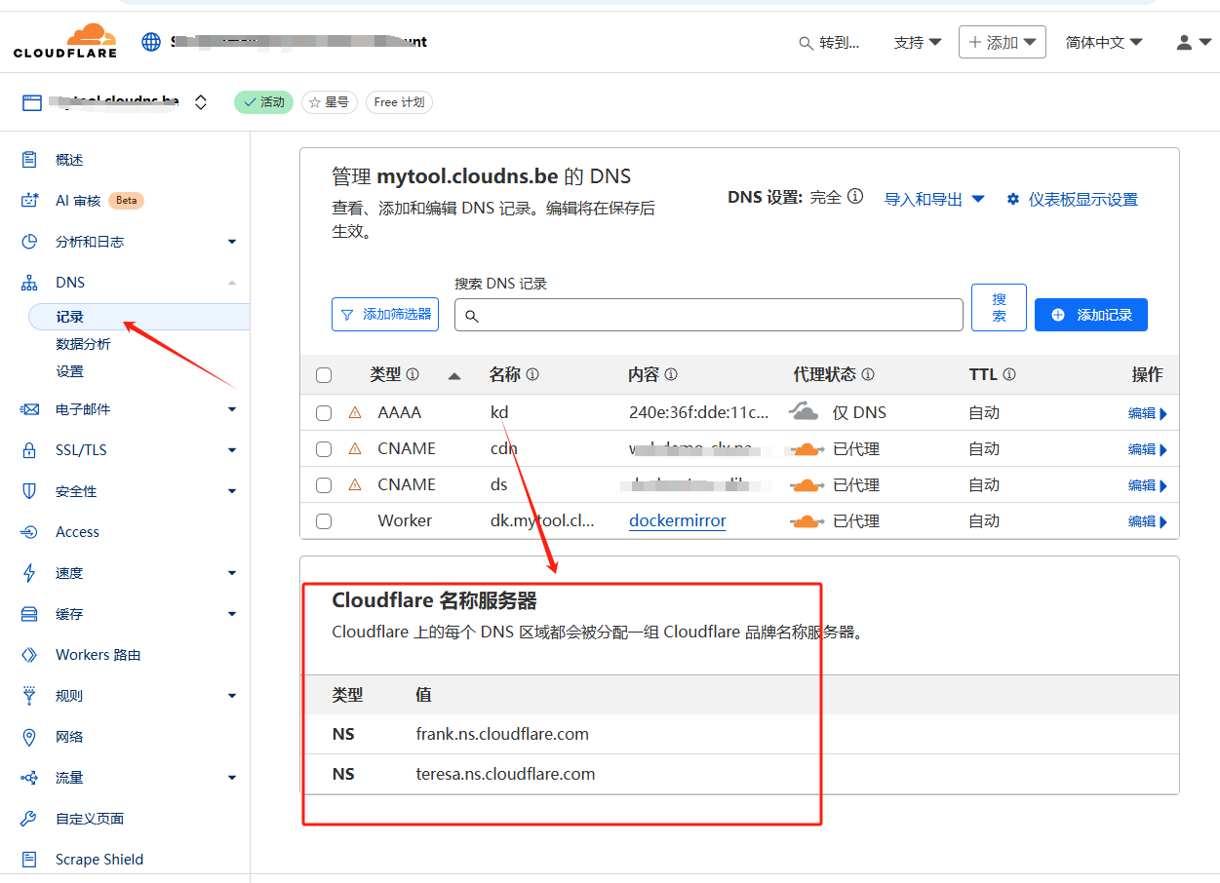Collapse the DNS sidebar section
This screenshot has width=1220, height=883.
tap(232, 283)
